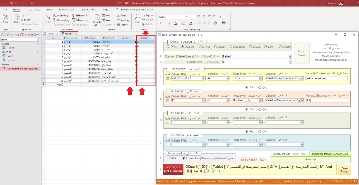Open Table1 in the navigation pane
This screenshot has width=359, height=185.
click(10, 48)
